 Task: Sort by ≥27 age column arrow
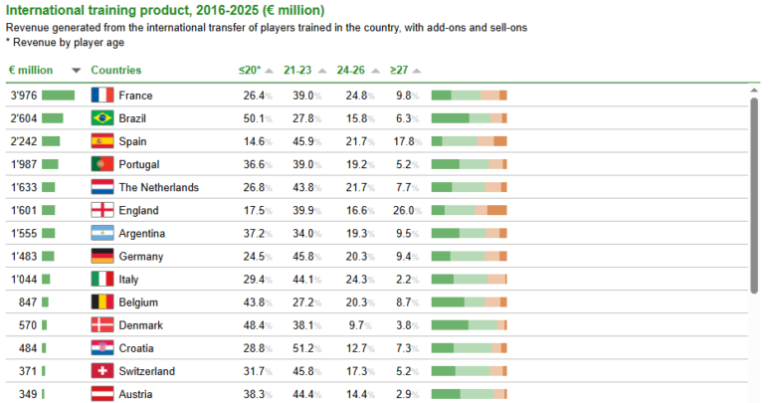[x=417, y=71]
